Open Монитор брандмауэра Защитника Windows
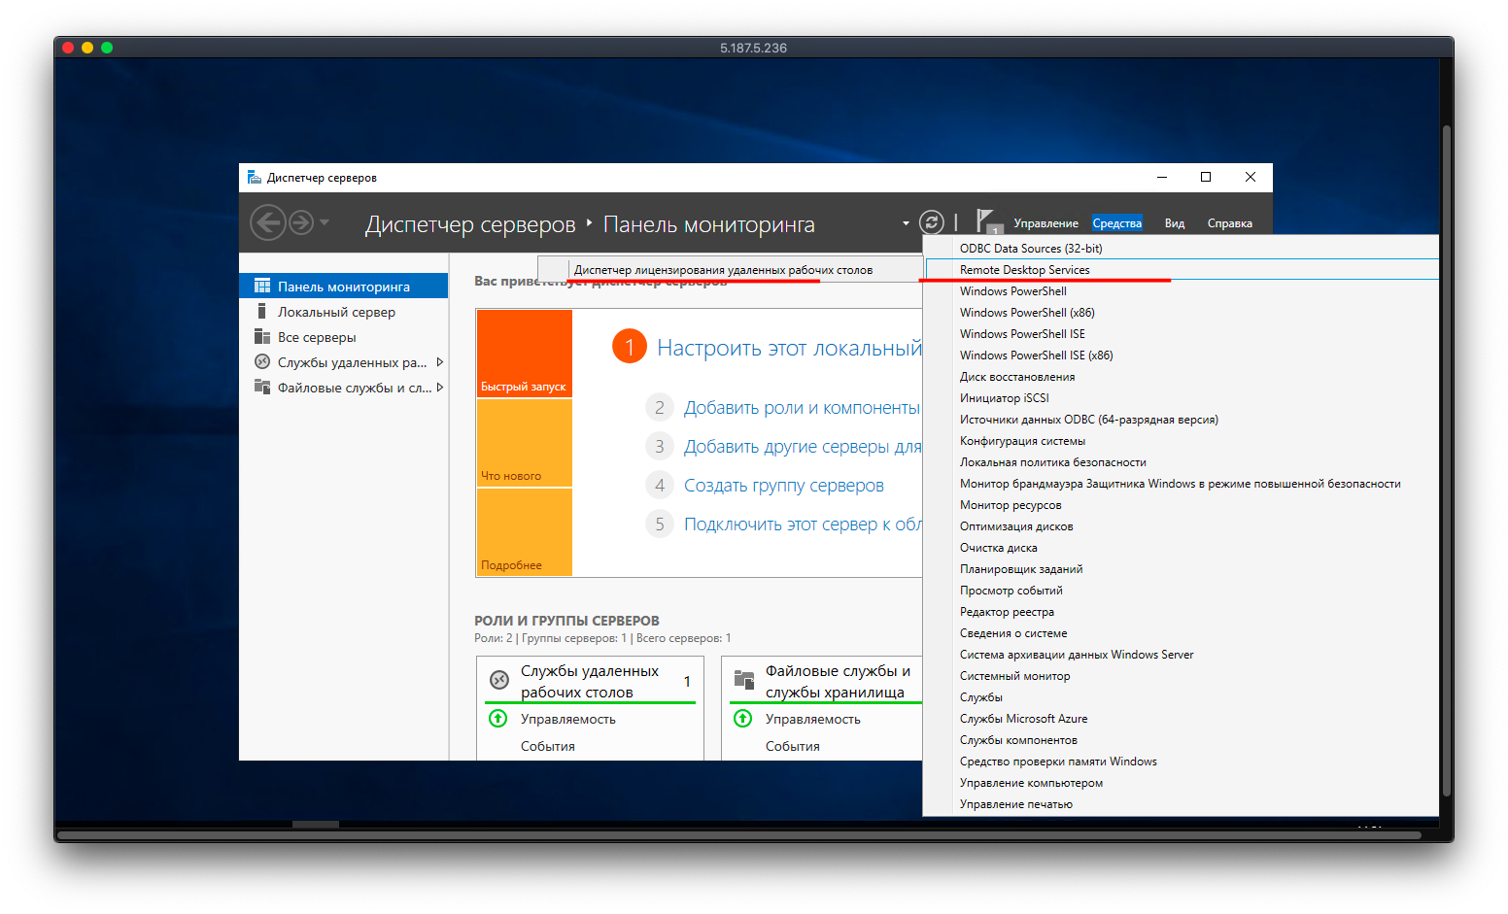The image size is (1508, 914). point(1182,483)
